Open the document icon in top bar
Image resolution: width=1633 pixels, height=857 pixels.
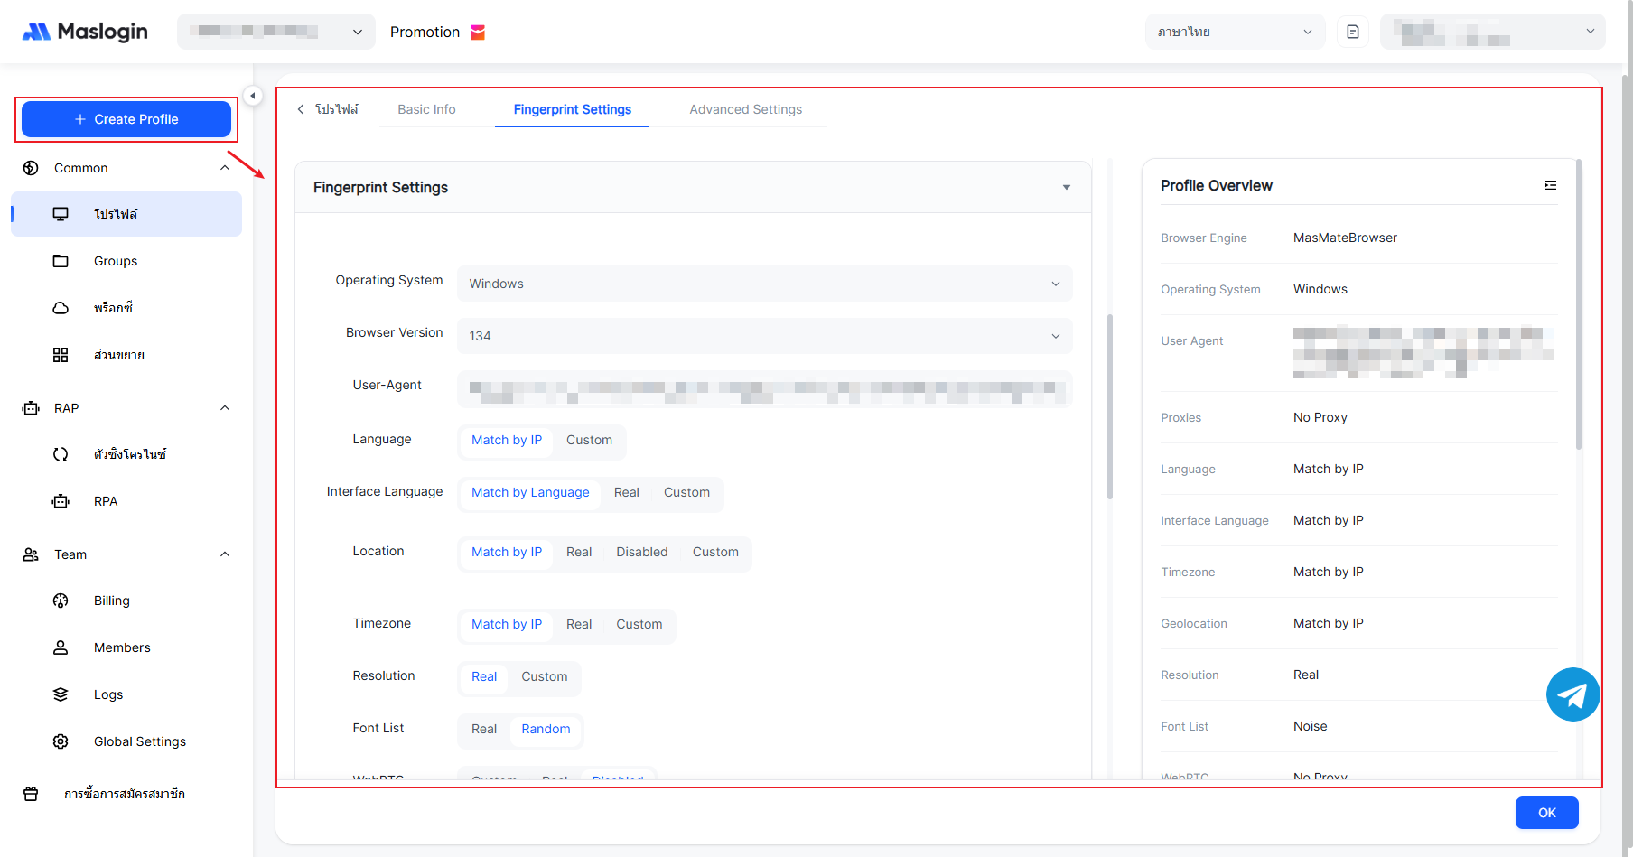pyautogui.click(x=1352, y=32)
